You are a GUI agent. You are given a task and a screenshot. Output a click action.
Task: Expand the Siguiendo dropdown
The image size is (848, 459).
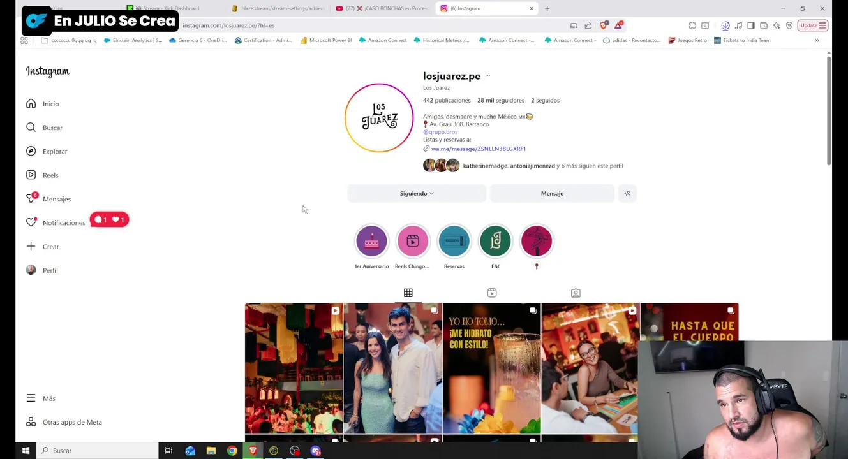[x=417, y=193]
